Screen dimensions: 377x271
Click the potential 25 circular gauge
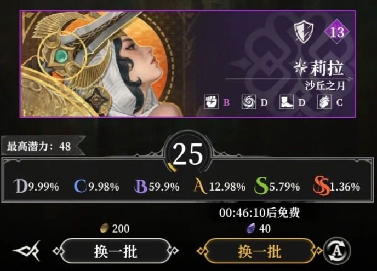(188, 154)
